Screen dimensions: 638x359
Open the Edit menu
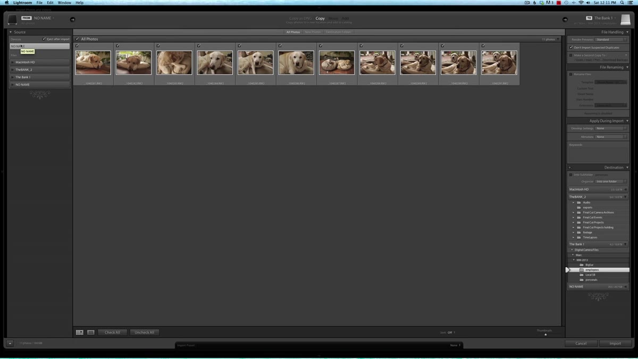pos(50,3)
